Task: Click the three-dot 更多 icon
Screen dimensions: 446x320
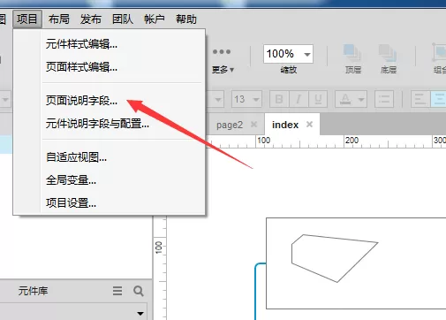Action: pos(222,52)
